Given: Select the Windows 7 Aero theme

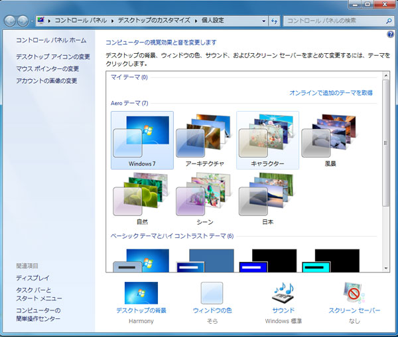Looking at the screenshot, I should [142, 140].
